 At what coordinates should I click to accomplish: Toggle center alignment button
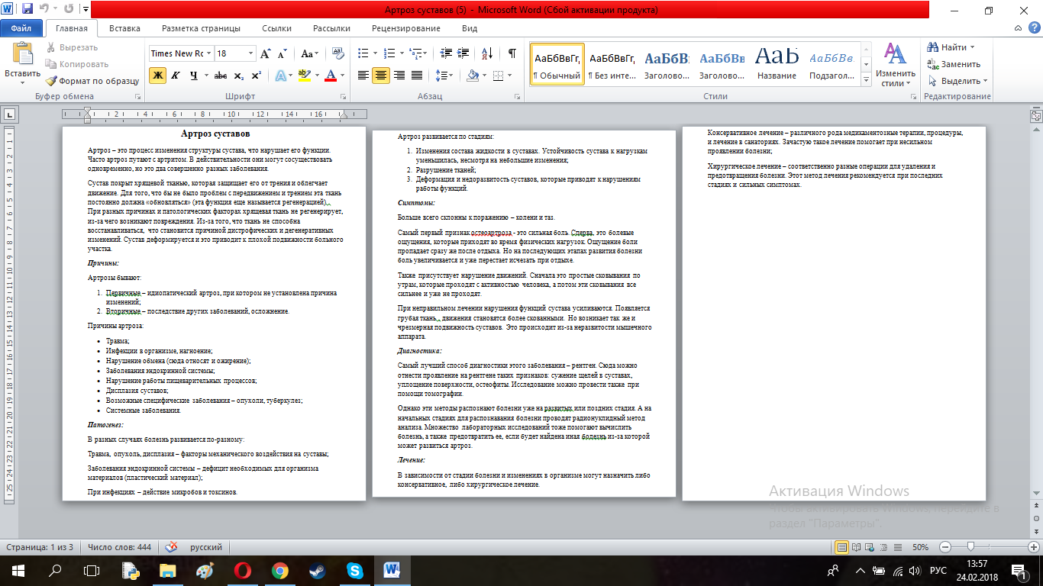381,76
